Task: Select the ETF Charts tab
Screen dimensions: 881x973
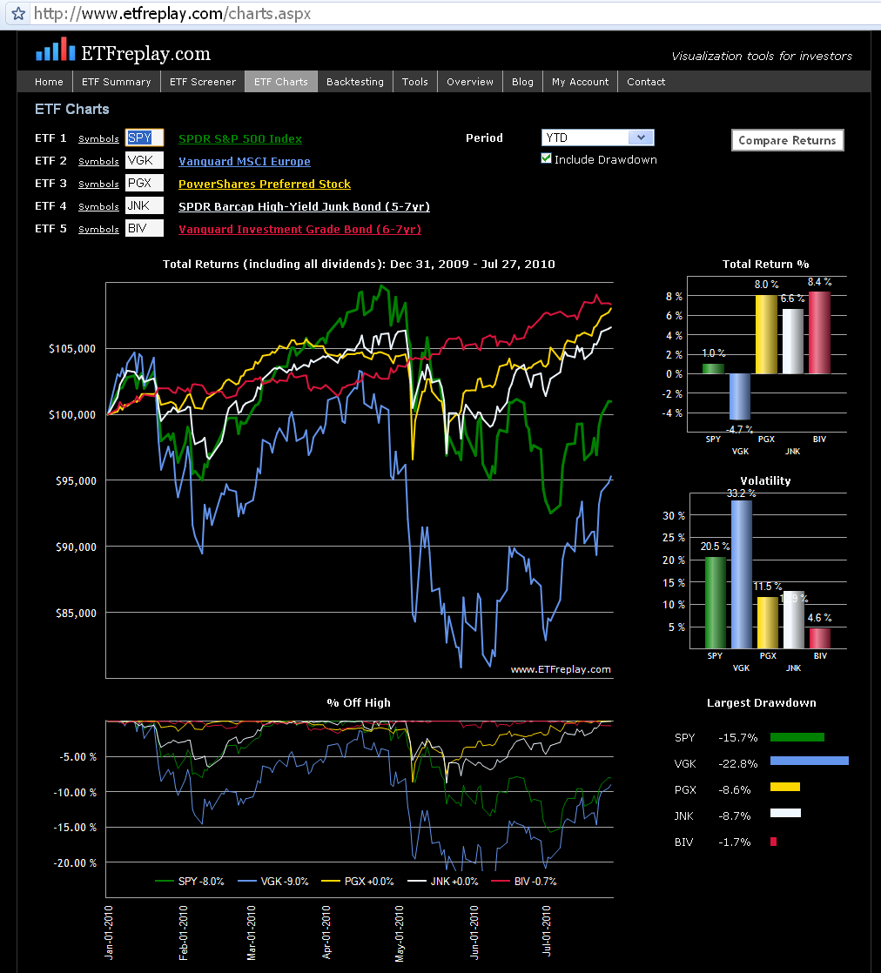Action: (x=280, y=81)
